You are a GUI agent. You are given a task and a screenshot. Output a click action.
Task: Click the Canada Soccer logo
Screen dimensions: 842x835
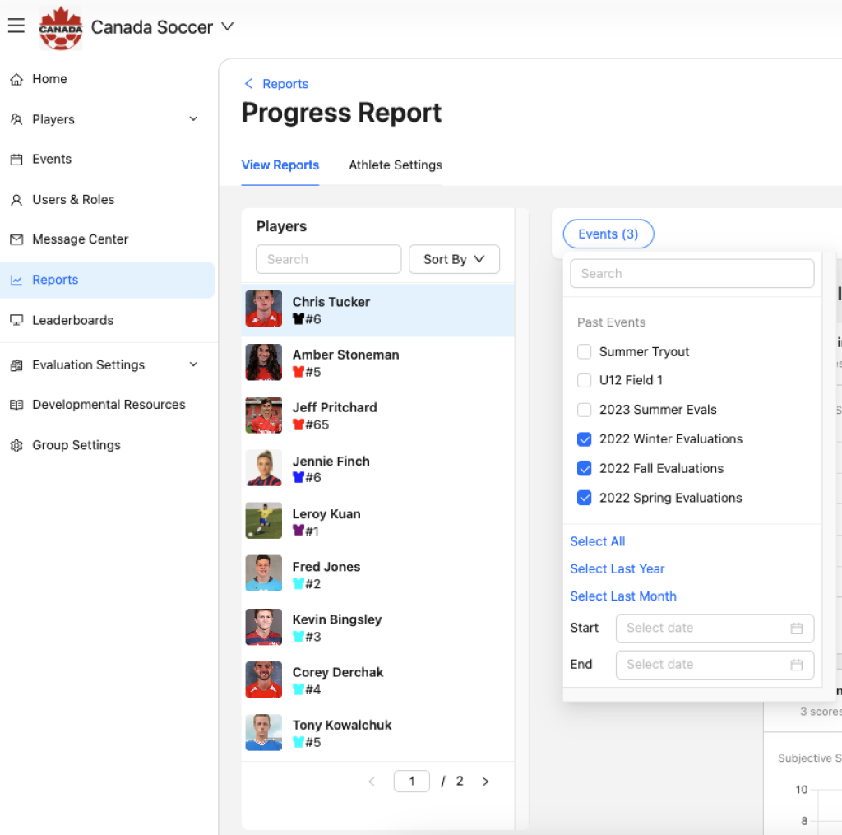(61, 27)
